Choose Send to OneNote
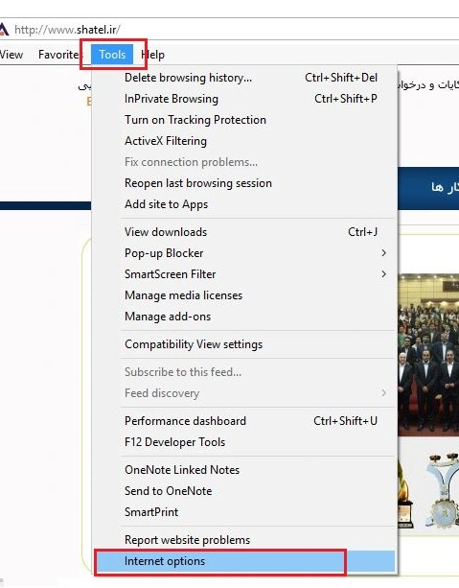This screenshot has height=588, width=459. click(244, 491)
